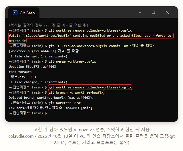Viewport: 183px width, 151px height.
Task: Select the Git Bash tab
Action: point(24,13)
